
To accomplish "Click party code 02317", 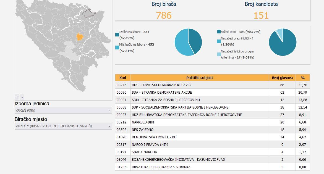I will tap(122, 145).
